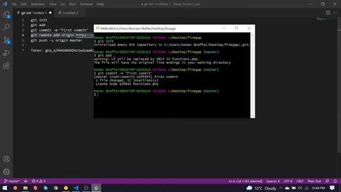Change the Plain Text language mode

(314, 181)
